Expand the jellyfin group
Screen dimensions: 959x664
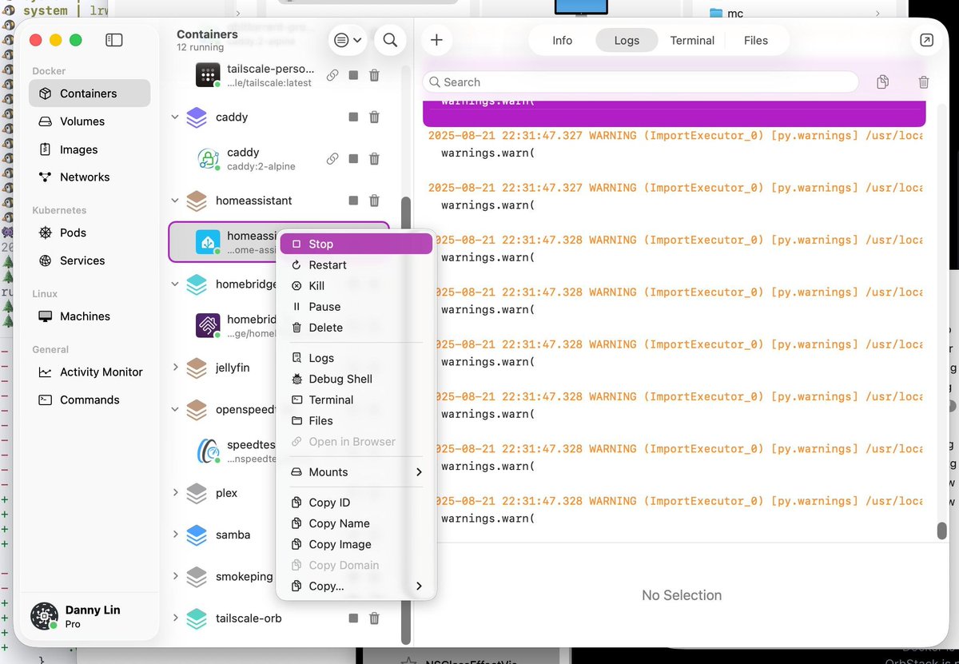175,368
